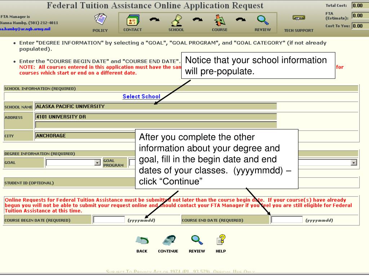Click the FTA Estimate value box
This screenshot has width=369, height=277.
coord(360,16)
